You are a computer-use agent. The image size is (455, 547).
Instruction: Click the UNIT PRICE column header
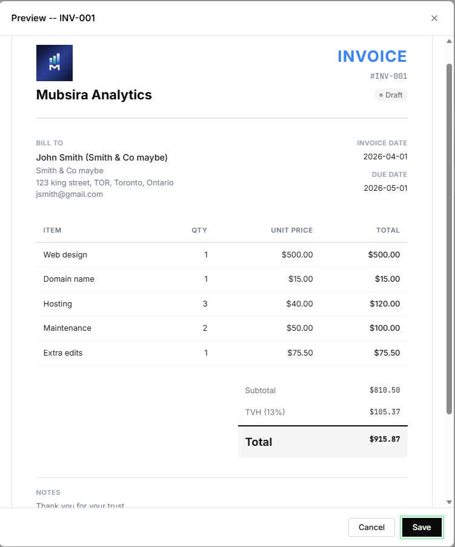coord(291,230)
